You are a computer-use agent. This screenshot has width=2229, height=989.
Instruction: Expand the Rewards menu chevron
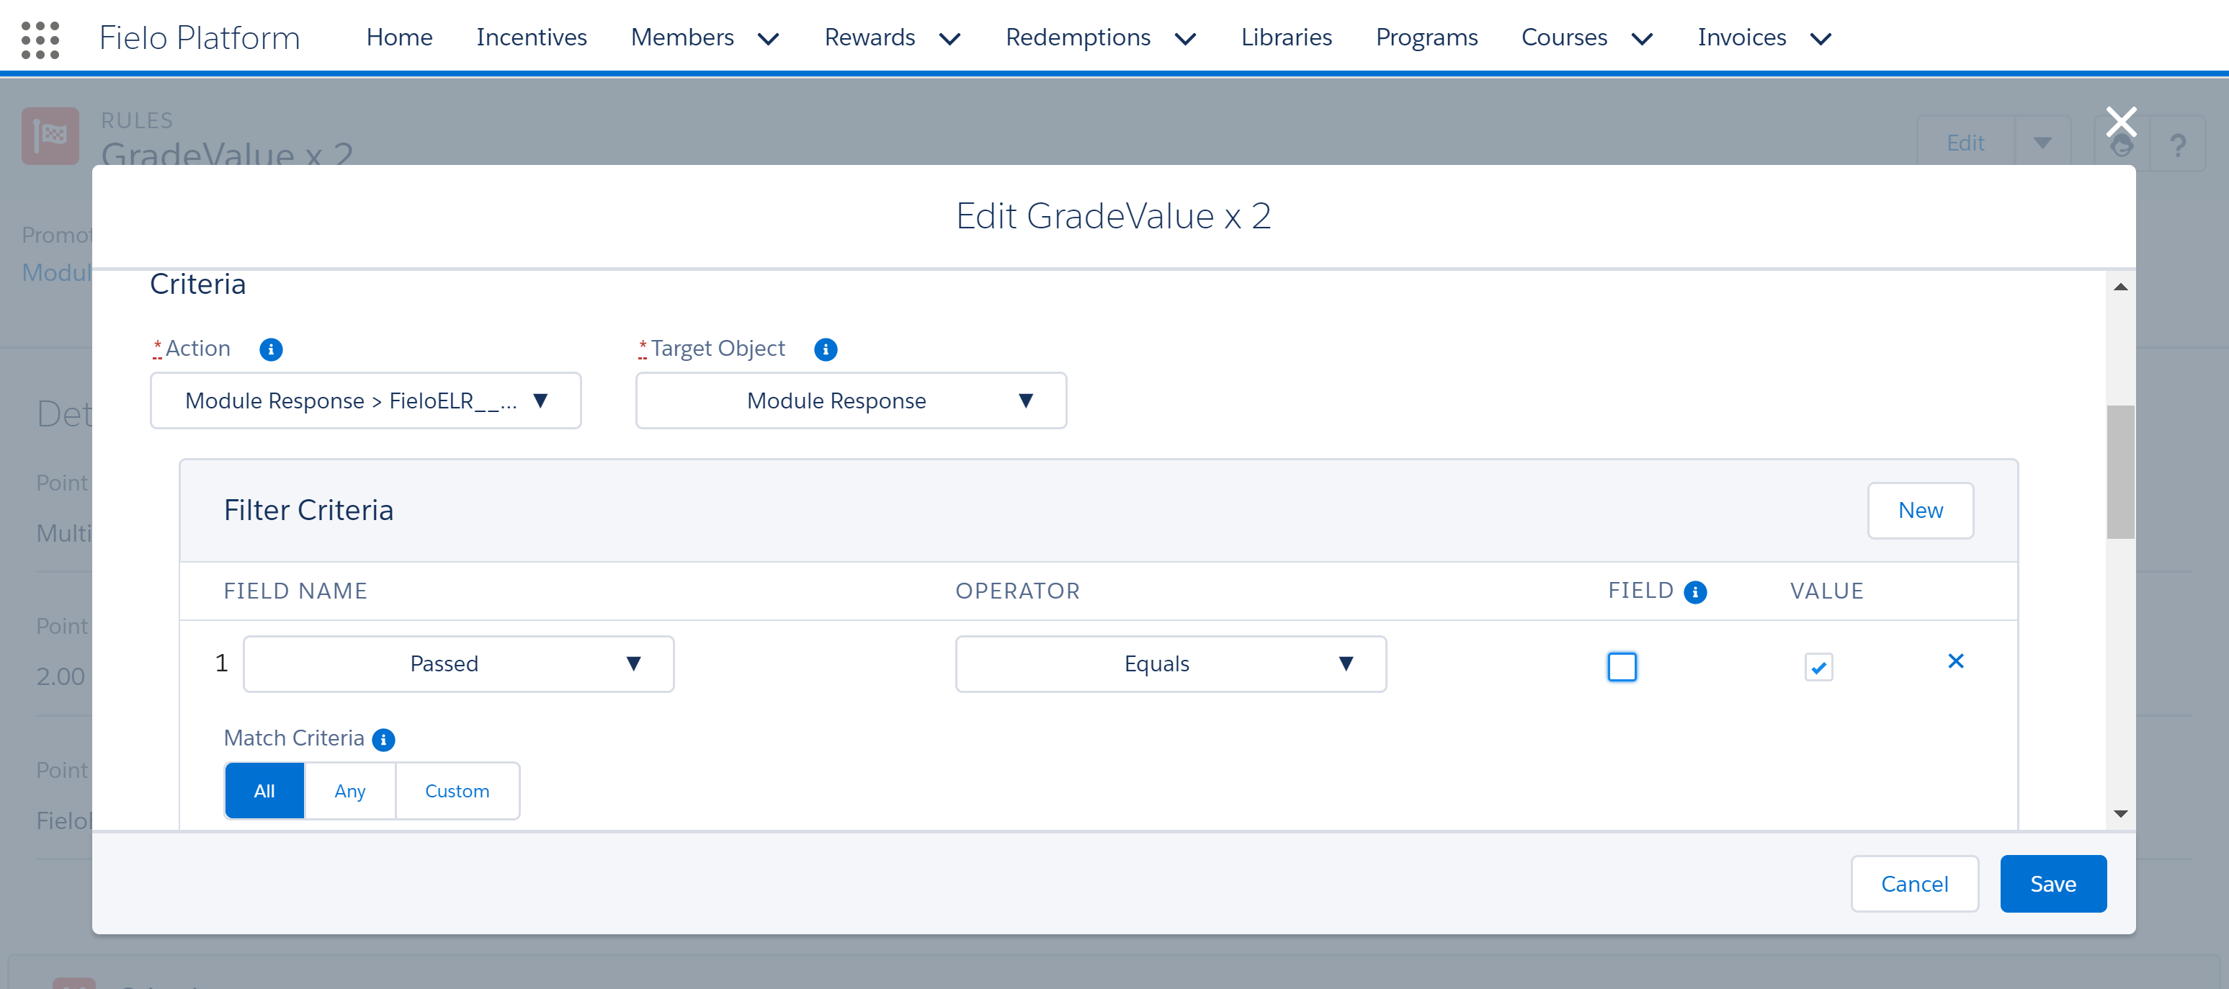click(950, 39)
